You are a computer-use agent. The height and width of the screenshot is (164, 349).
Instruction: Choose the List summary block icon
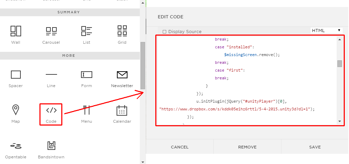(x=87, y=31)
